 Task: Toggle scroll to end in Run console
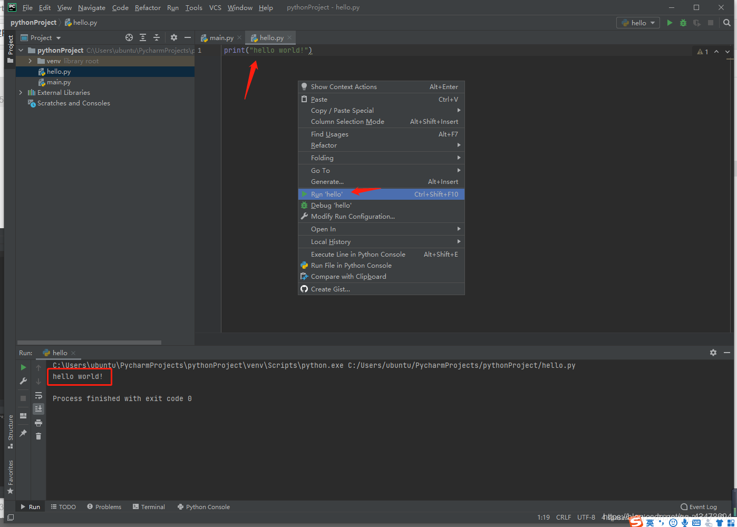[38, 408]
